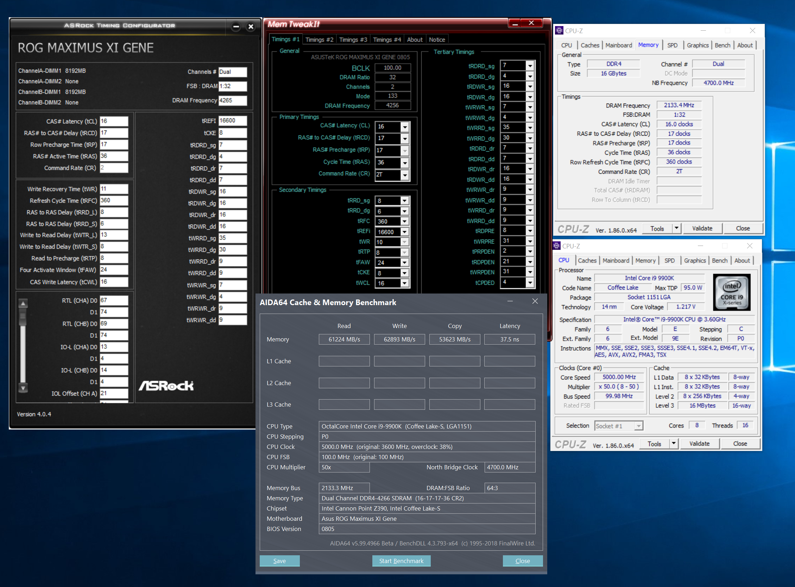Viewport: 795px width, 587px height.
Task: Click the ASRock logo in Timing Configurator
Action: pyautogui.click(x=166, y=386)
